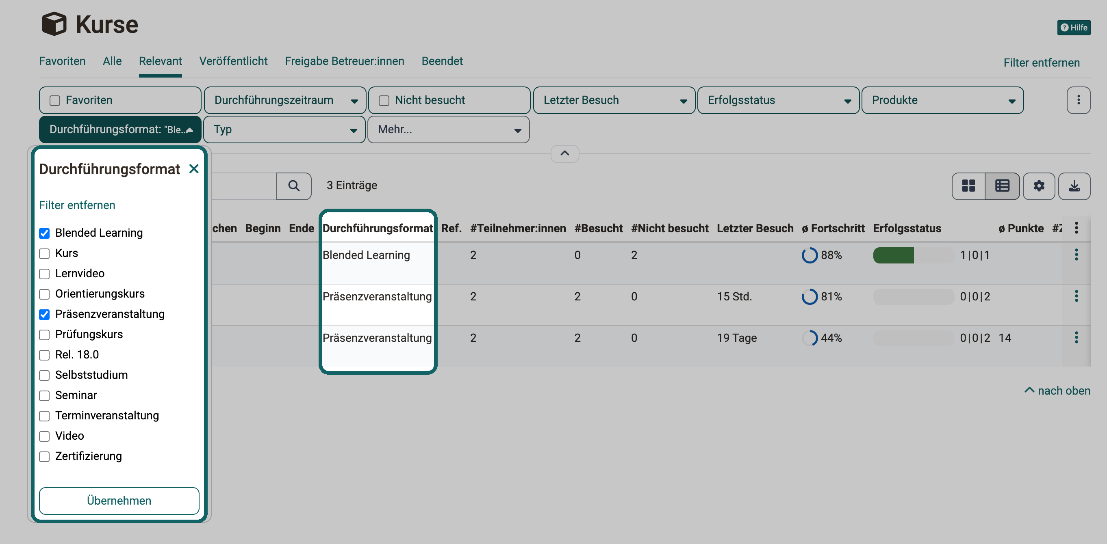Click the search magnifier button
The image size is (1107, 544).
[x=294, y=186]
